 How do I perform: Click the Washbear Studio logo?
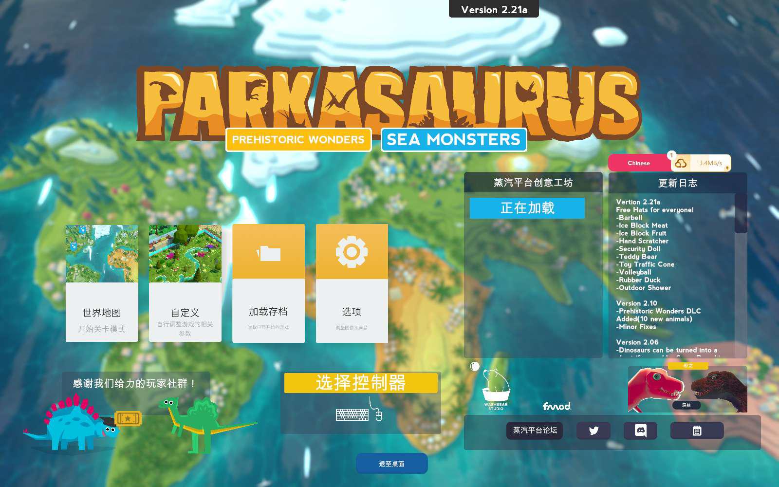[x=496, y=389]
